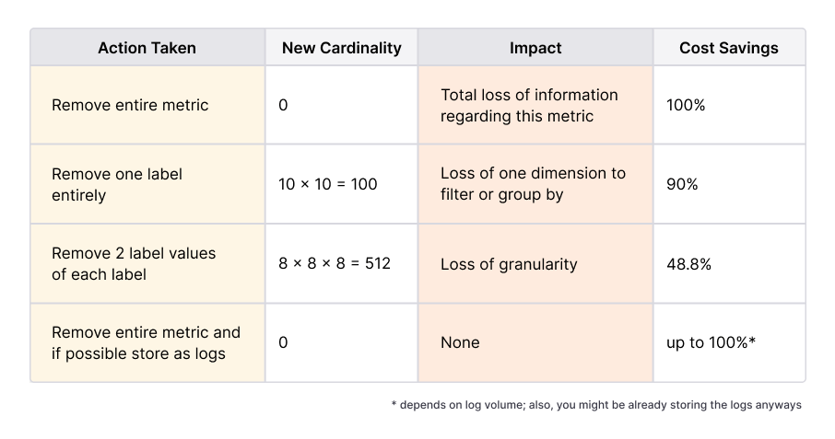
Task: Click the "90%" cost savings cell
Action: tap(682, 184)
